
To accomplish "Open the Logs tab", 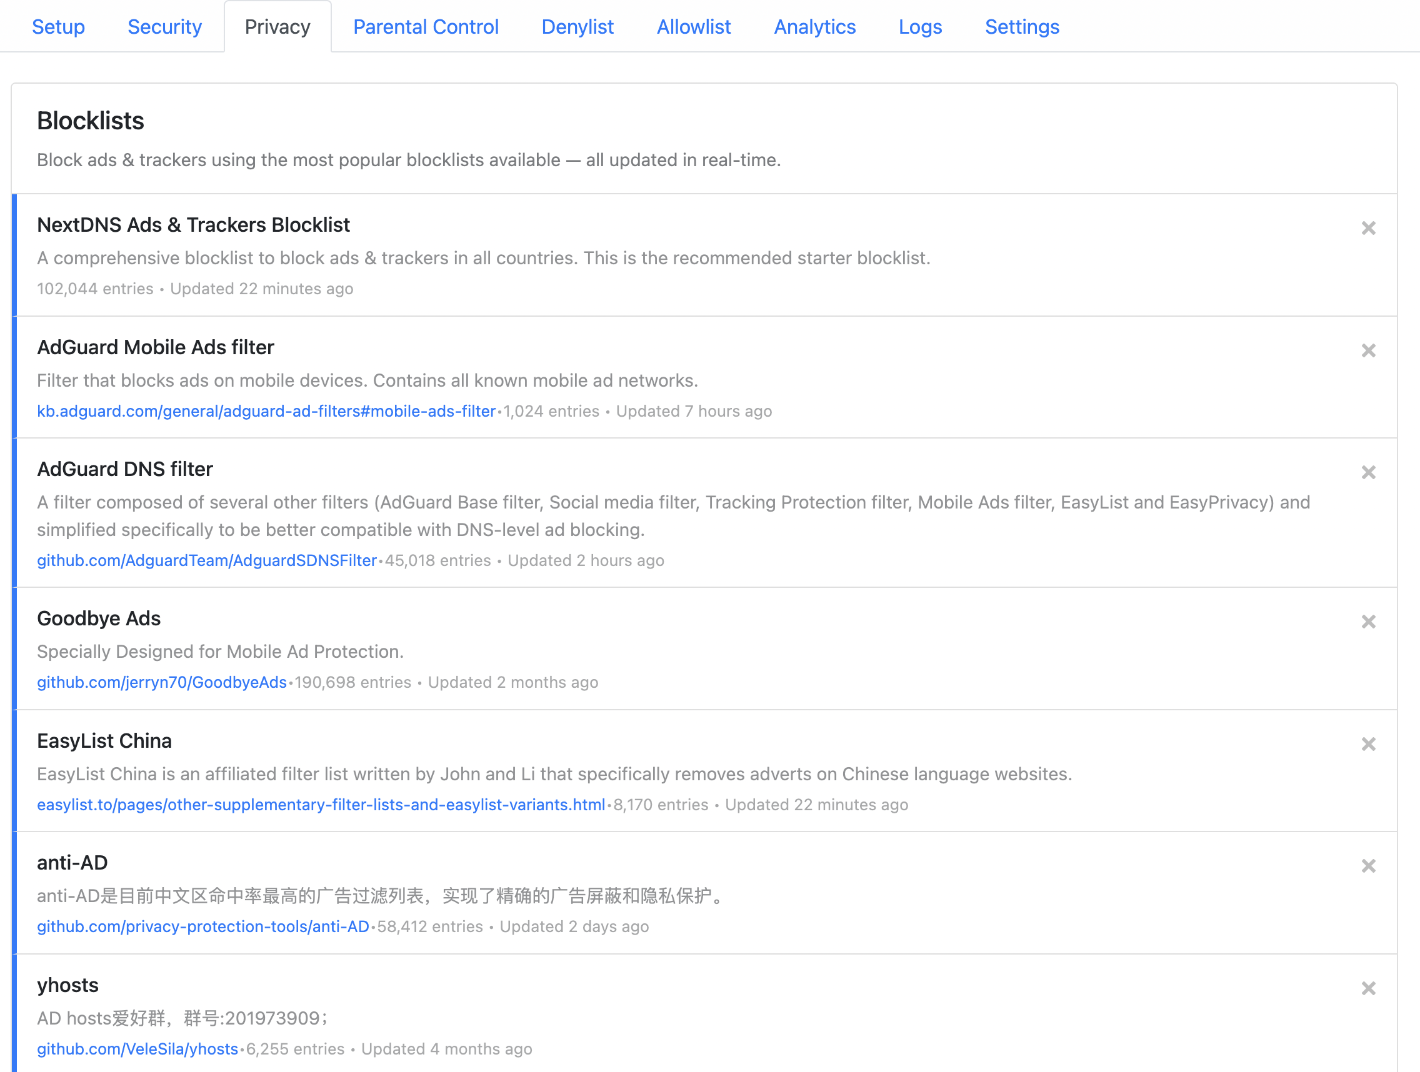I will click(x=920, y=27).
